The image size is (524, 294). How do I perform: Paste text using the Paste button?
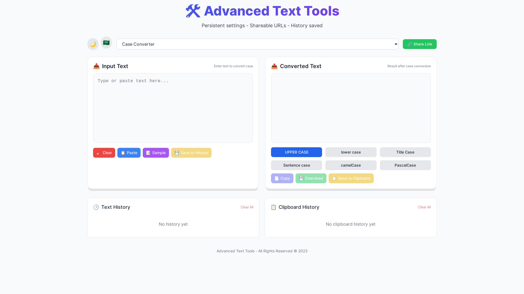(x=129, y=153)
